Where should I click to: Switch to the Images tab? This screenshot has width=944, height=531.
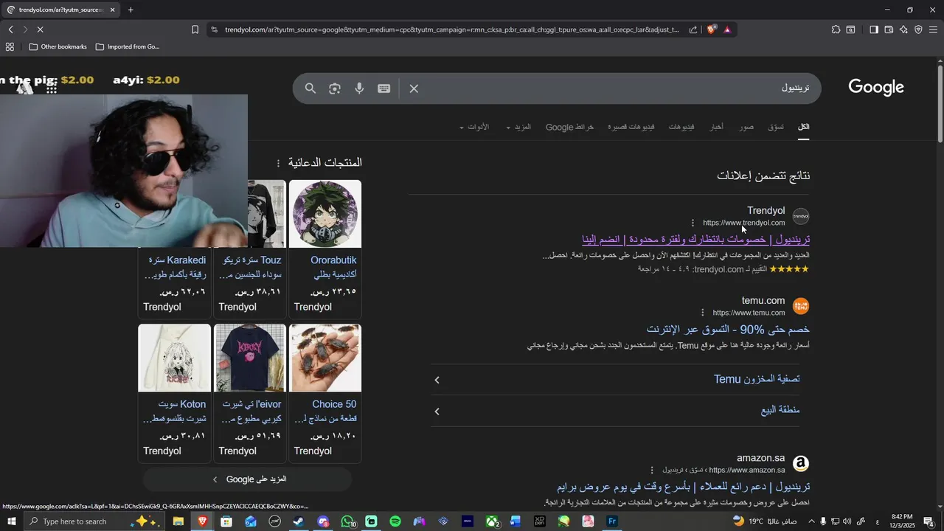747,127
